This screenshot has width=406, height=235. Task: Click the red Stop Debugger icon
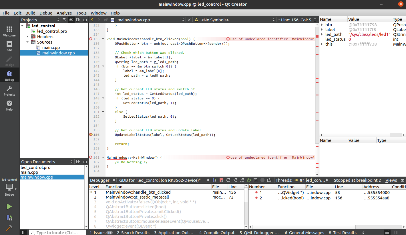pyautogui.click(x=221, y=180)
